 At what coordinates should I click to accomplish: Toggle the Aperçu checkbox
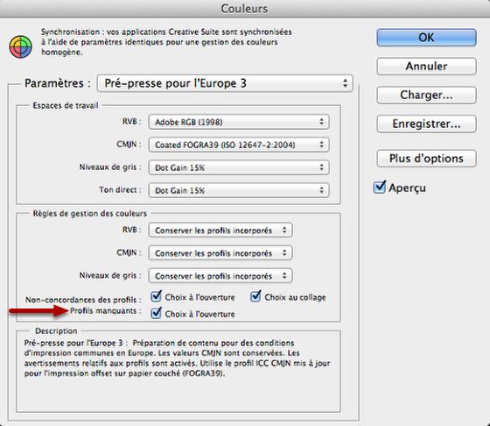tap(380, 188)
